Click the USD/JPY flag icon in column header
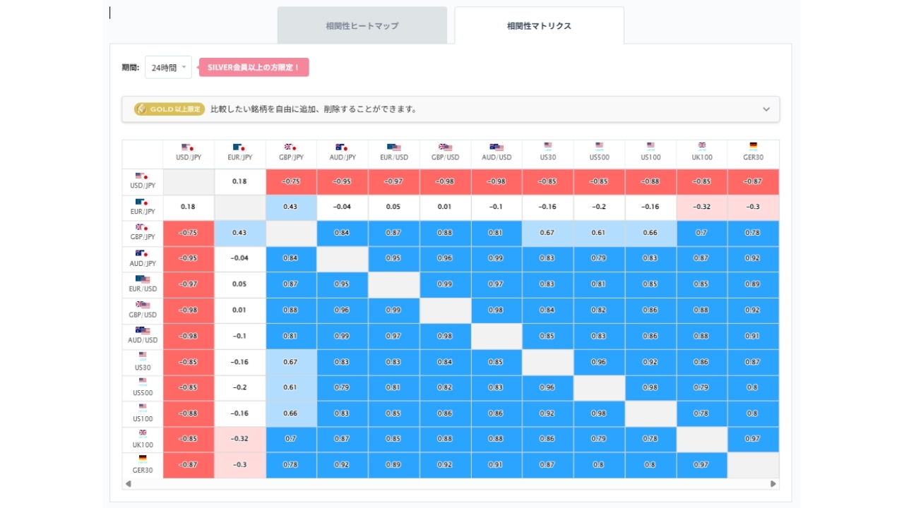 click(188, 147)
